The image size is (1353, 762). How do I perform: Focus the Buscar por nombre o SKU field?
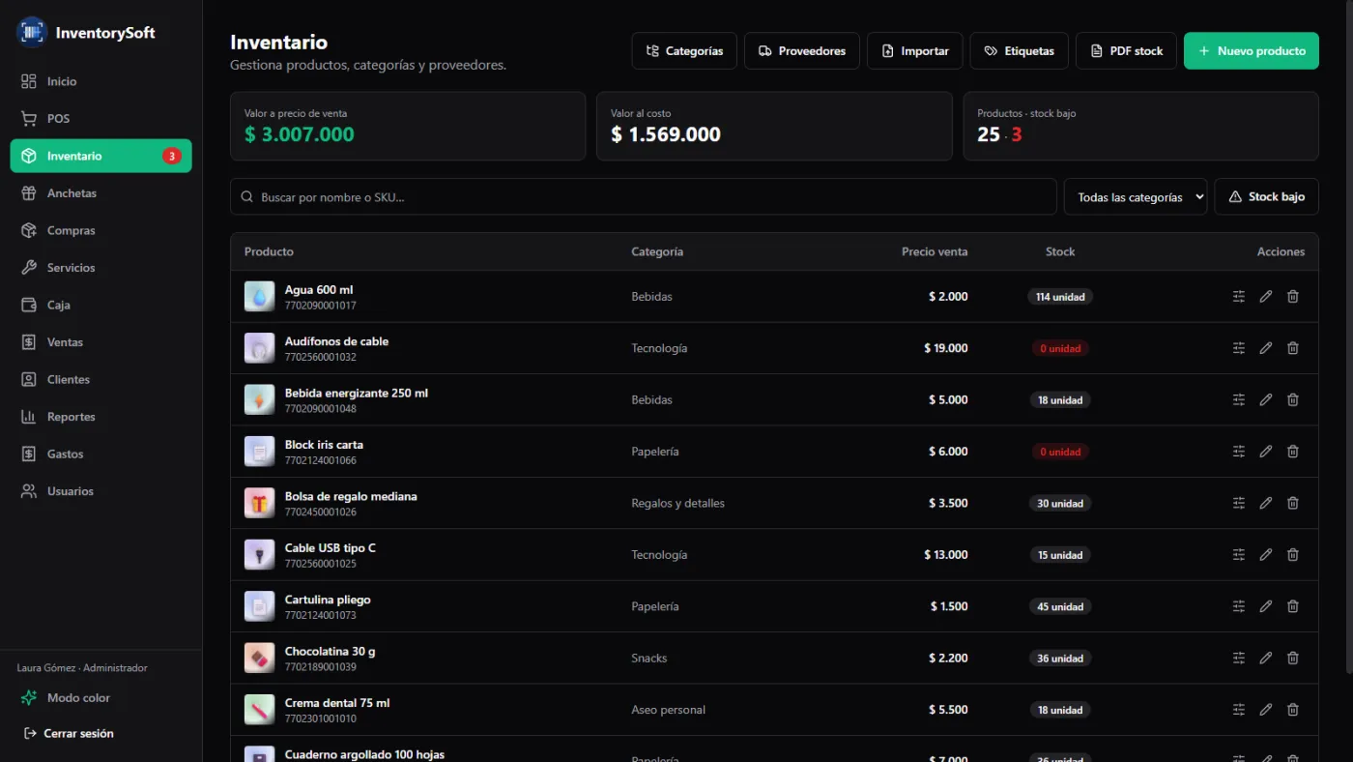tap(643, 196)
